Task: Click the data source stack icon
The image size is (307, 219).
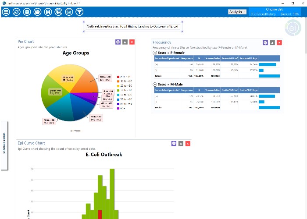Action: [x=27, y=12]
